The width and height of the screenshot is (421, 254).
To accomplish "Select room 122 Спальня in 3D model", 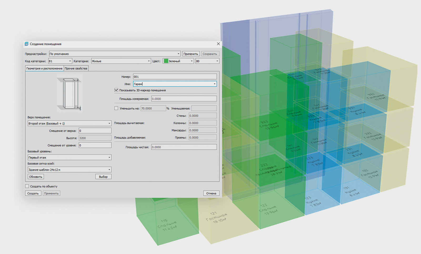I will click(268, 209).
